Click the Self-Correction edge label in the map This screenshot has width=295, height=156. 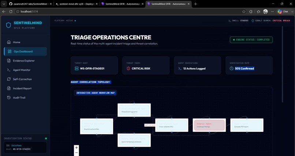coord(150,125)
